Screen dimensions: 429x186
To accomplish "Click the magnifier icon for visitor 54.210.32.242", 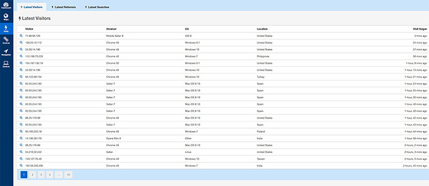I will (21, 152).
